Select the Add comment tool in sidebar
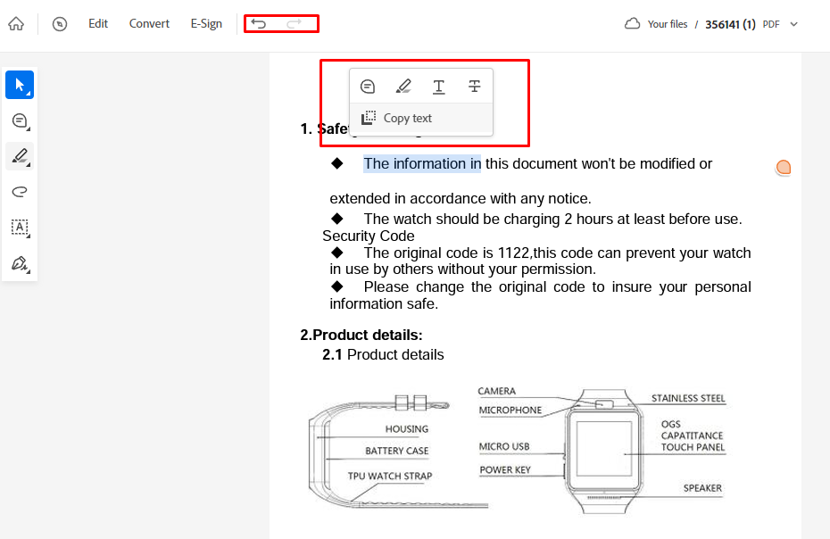 point(20,120)
